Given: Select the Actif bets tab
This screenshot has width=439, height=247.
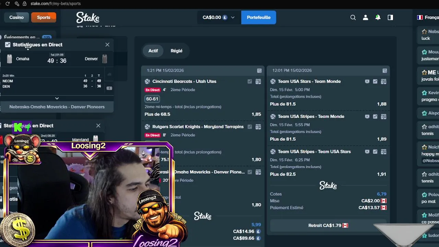Looking at the screenshot, I should (x=153, y=51).
